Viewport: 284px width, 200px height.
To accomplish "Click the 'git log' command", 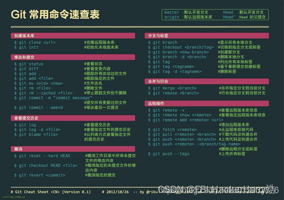I will pos(25,125).
